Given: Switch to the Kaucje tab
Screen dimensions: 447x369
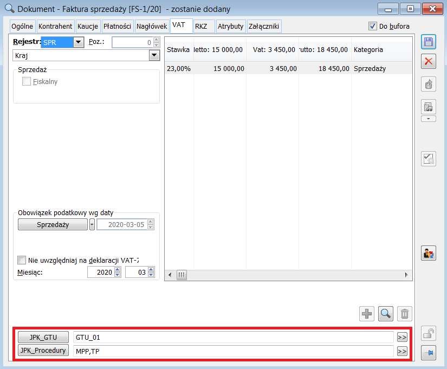Looking at the screenshot, I should point(88,26).
